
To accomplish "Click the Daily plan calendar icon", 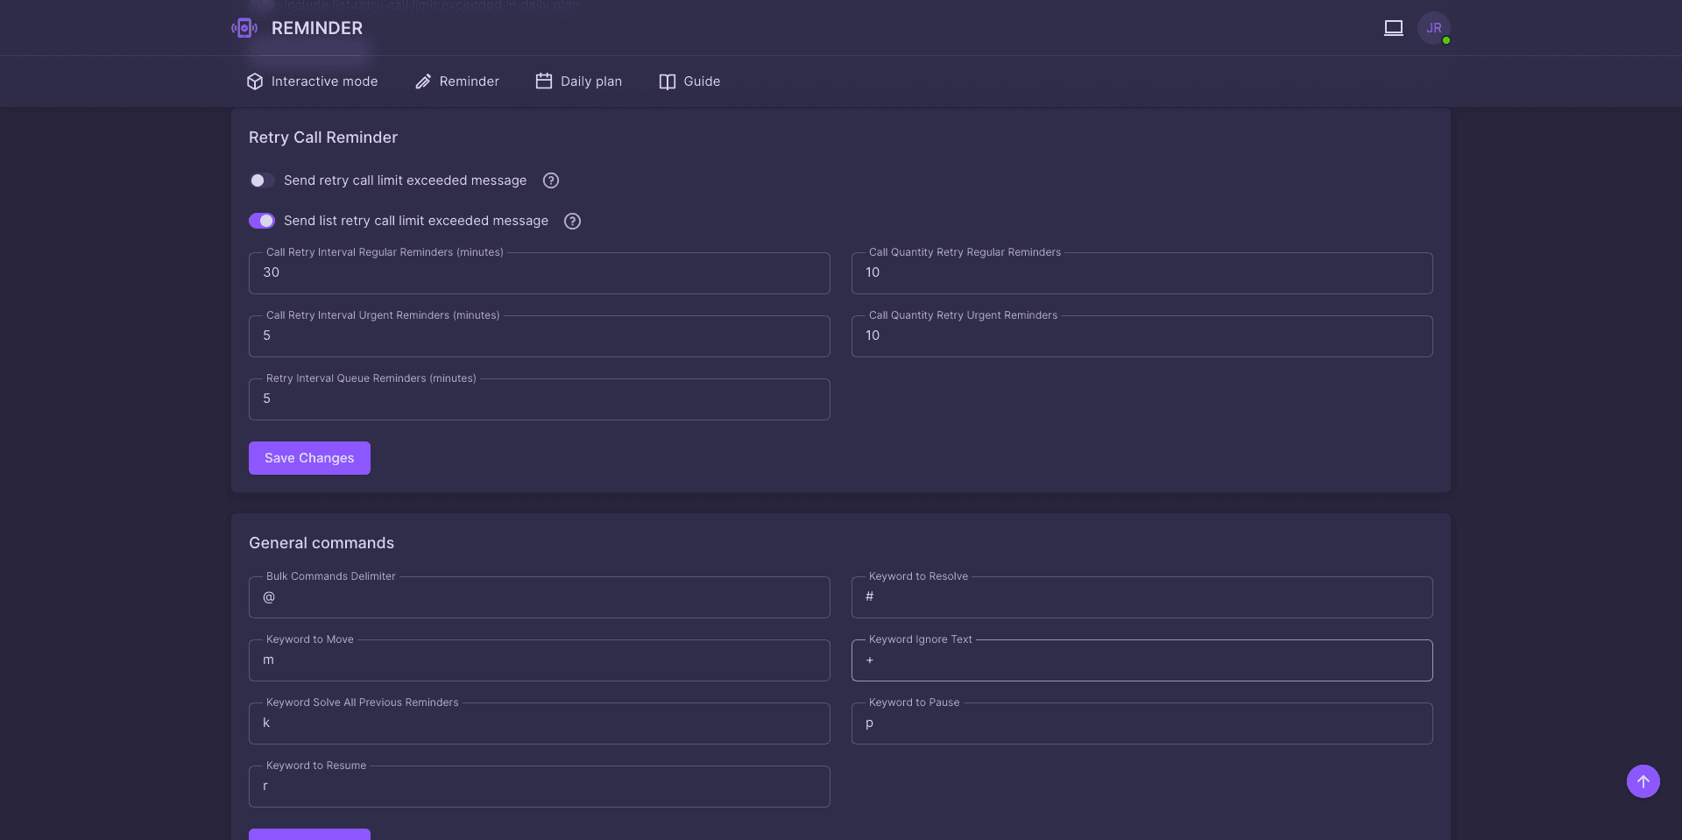I will click(x=544, y=81).
